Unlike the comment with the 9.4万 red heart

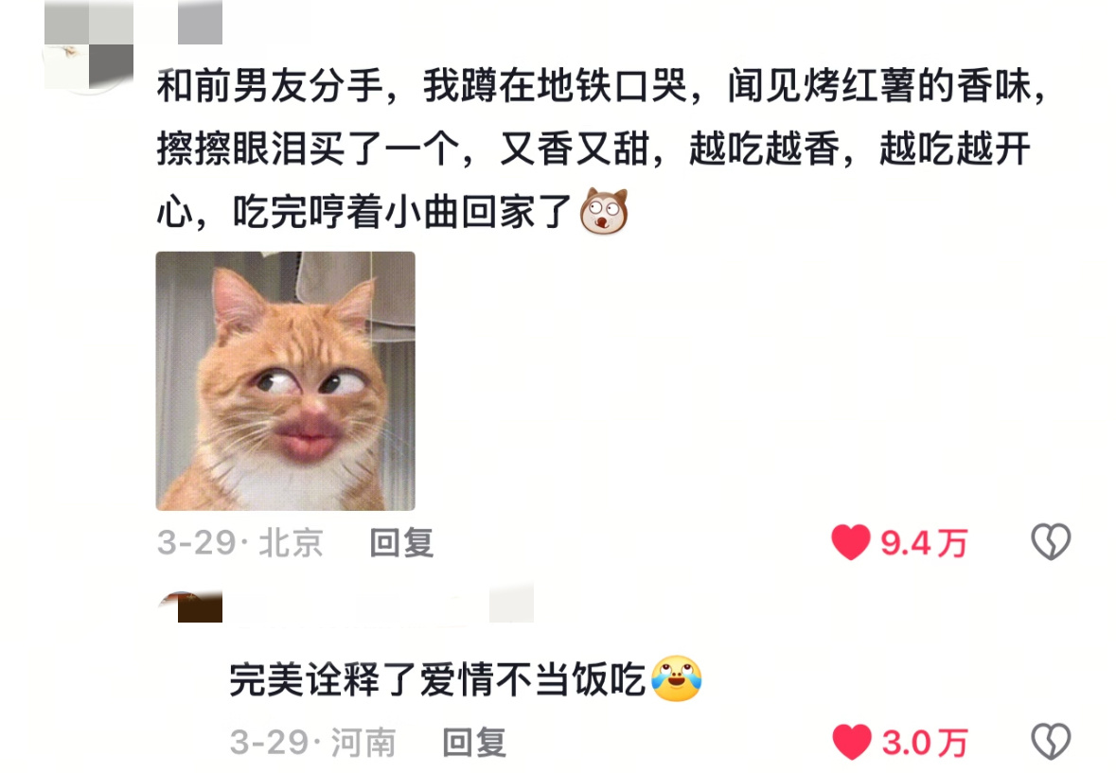coord(851,542)
